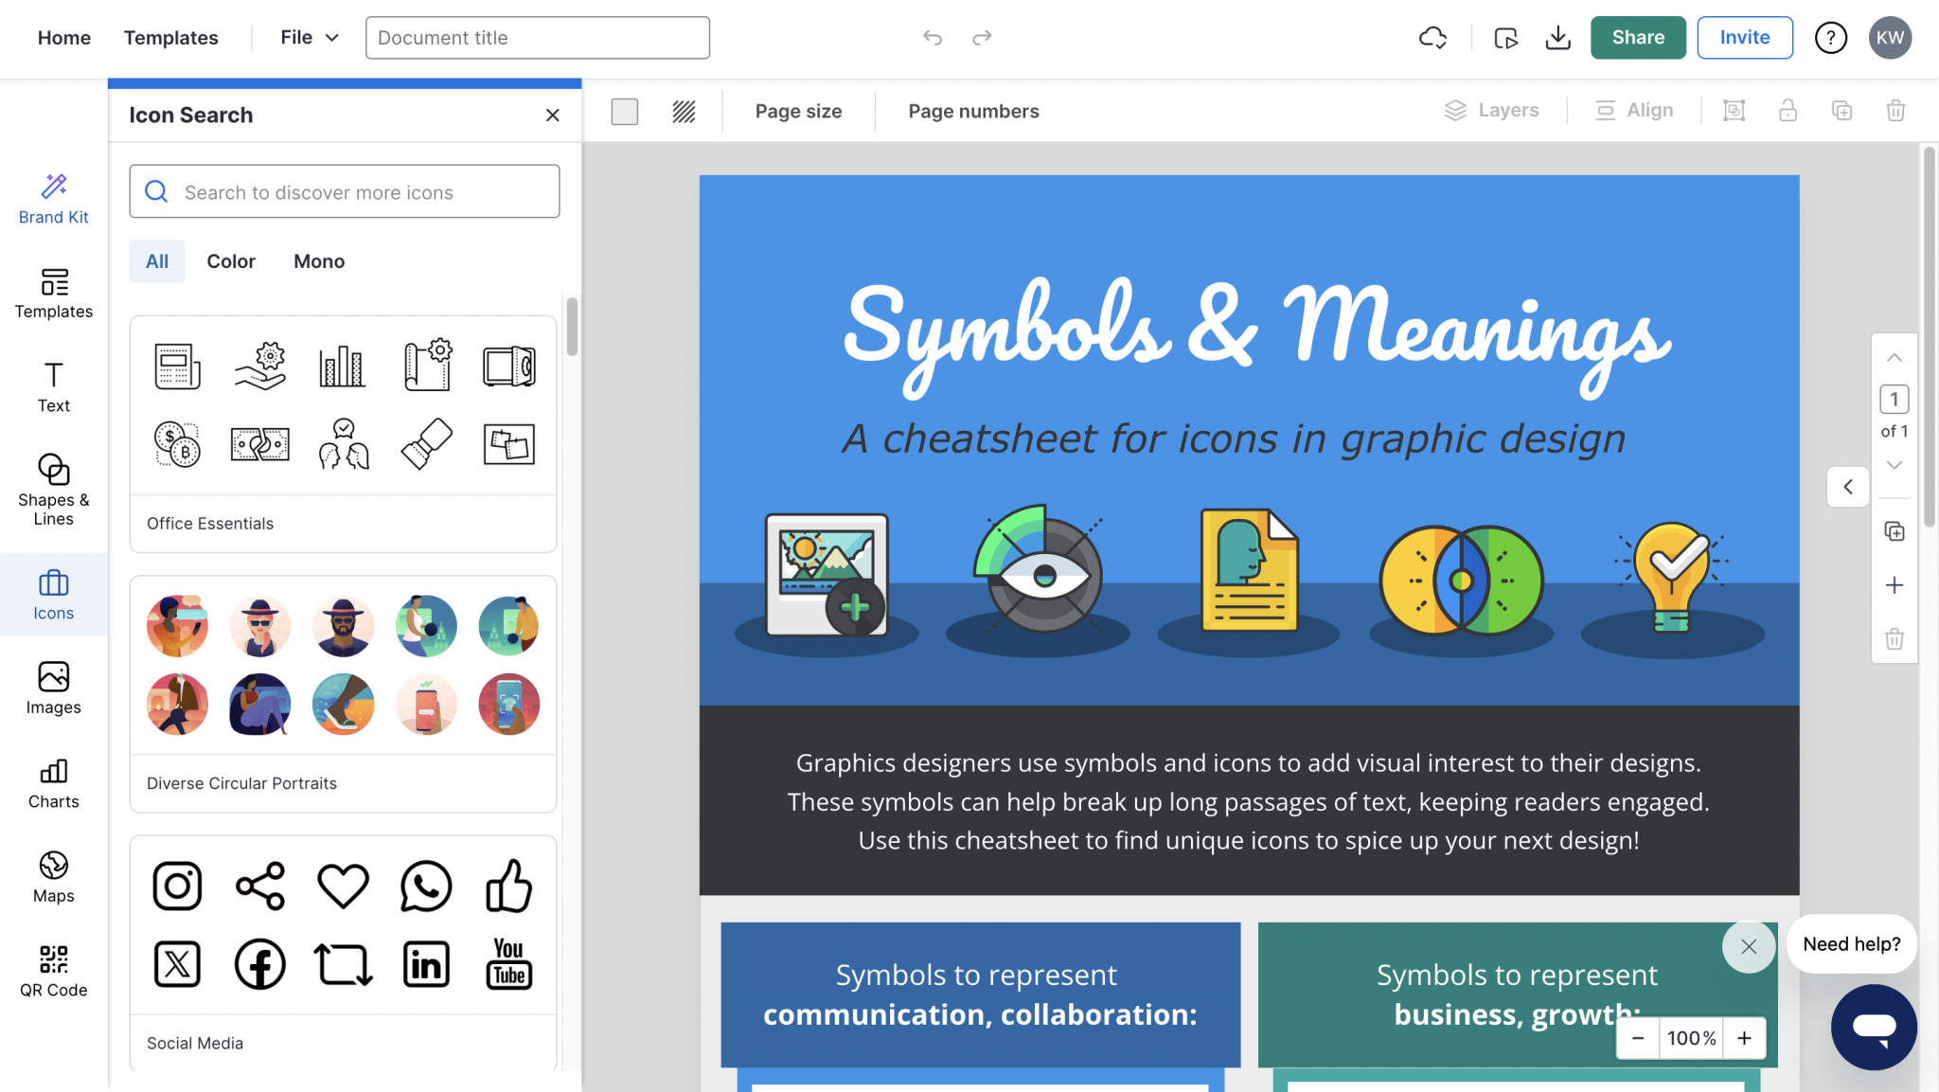The image size is (1939, 1092).
Task: Open the background pattern swatch
Action: tap(684, 112)
